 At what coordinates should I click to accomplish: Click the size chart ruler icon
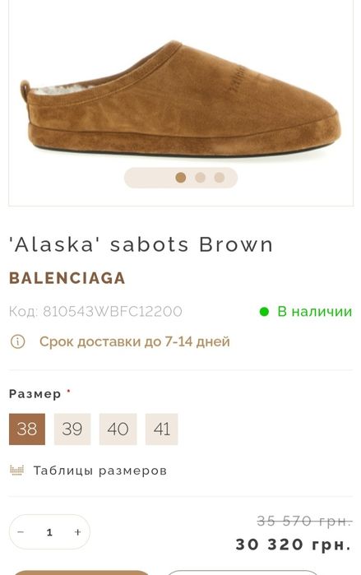point(16,471)
